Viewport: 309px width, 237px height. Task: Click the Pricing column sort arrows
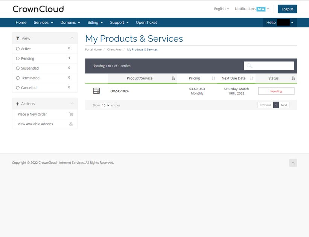click(x=213, y=78)
